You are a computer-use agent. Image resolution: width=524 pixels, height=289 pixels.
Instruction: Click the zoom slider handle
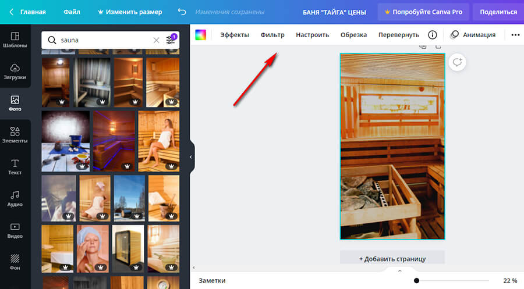(x=416, y=281)
